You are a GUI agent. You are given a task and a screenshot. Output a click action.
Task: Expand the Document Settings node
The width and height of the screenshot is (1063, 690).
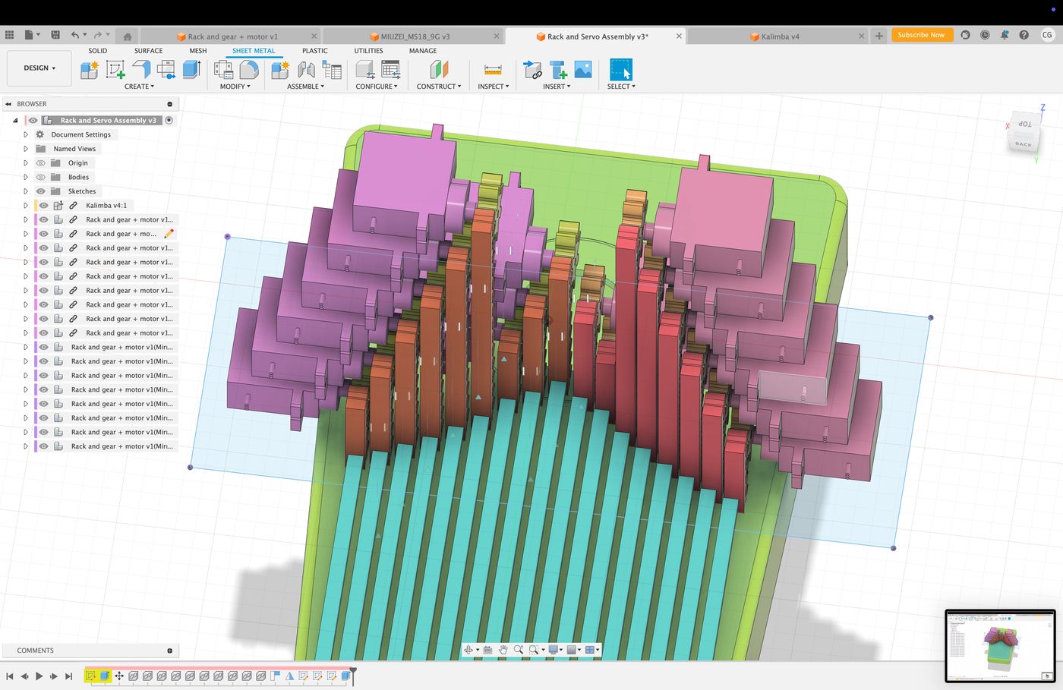(26, 134)
